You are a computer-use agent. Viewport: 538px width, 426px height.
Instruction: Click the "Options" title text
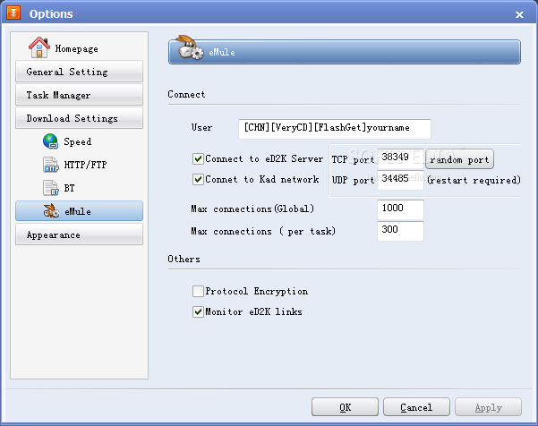pyautogui.click(x=51, y=13)
